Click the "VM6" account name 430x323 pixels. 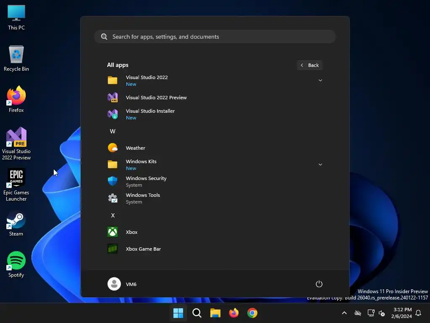point(131,284)
